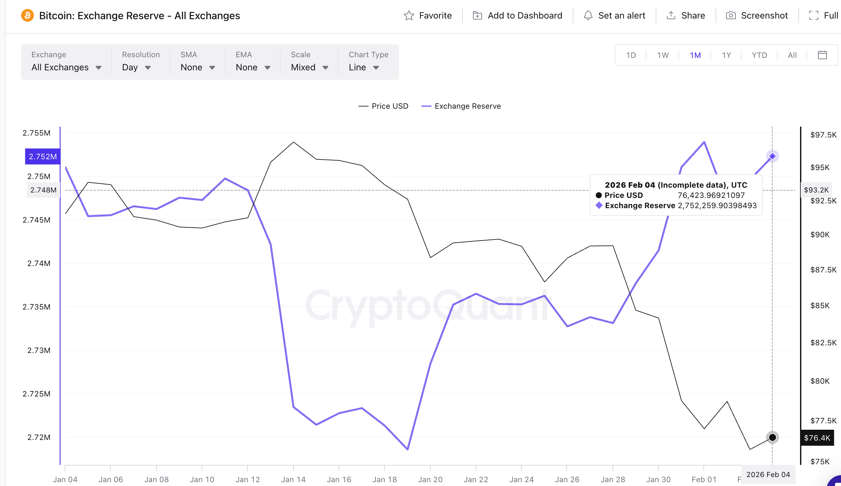Select the 1D timeframe button
Screen dimensions: 841x486
631,55
